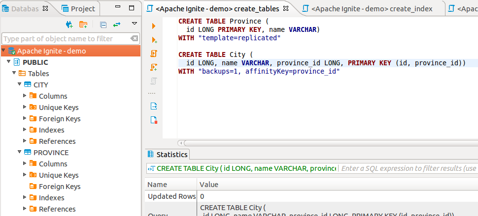Run the Execute SQL Script icon
478x216 pixels.
point(154,54)
